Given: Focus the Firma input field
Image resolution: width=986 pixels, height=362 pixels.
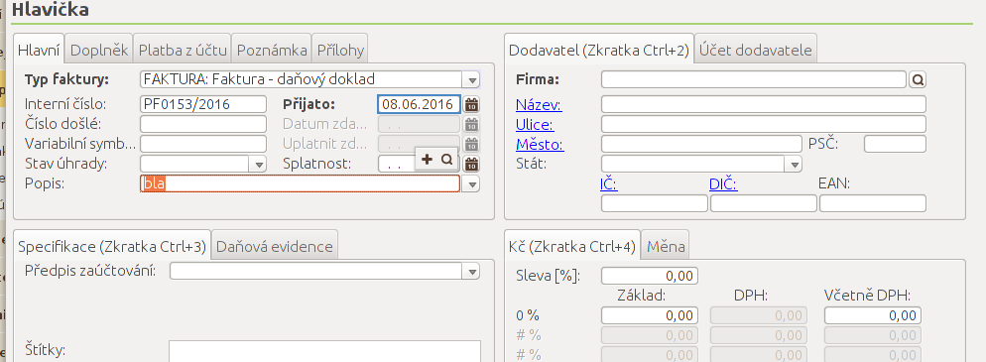Looking at the screenshot, I should tap(753, 79).
